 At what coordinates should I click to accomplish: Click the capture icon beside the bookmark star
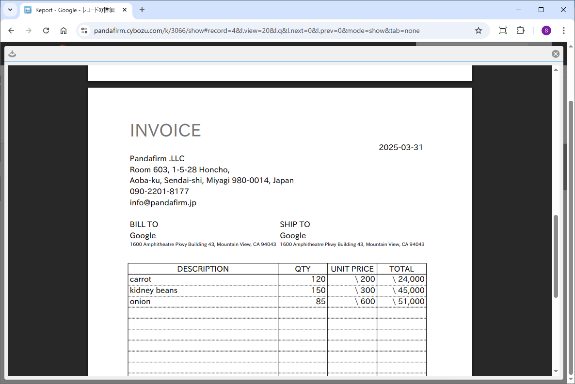503,31
